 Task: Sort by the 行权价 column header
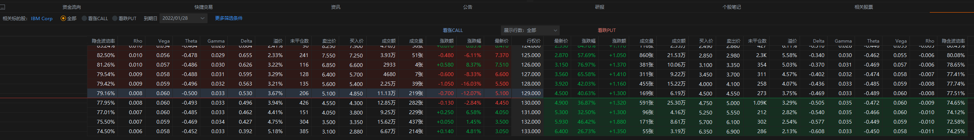click(x=533, y=41)
